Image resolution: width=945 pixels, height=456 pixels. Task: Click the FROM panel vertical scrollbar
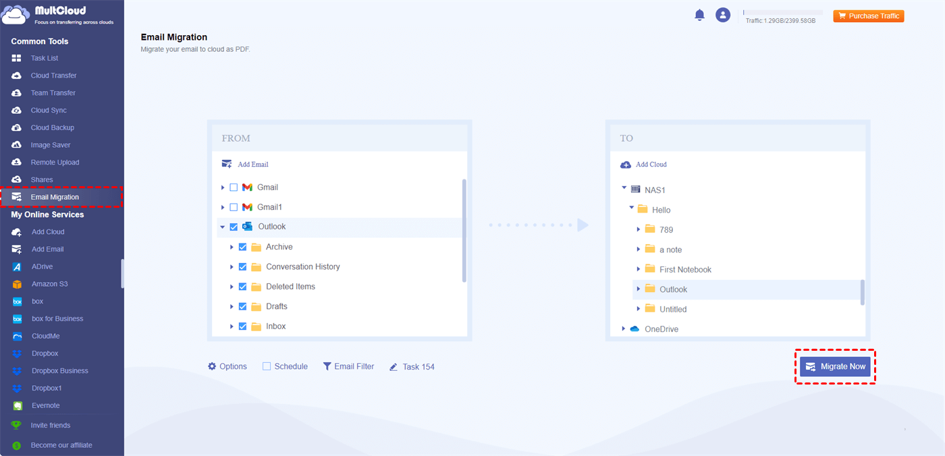coord(464,230)
